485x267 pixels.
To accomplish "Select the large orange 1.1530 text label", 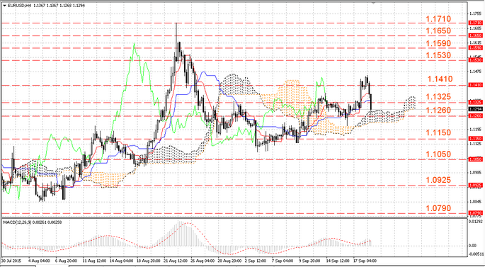I will click(x=438, y=55).
